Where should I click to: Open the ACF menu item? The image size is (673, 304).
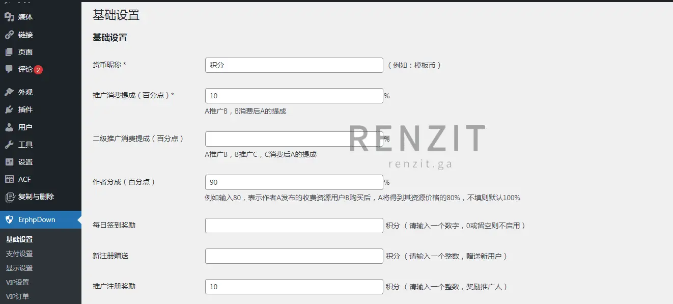(24, 179)
